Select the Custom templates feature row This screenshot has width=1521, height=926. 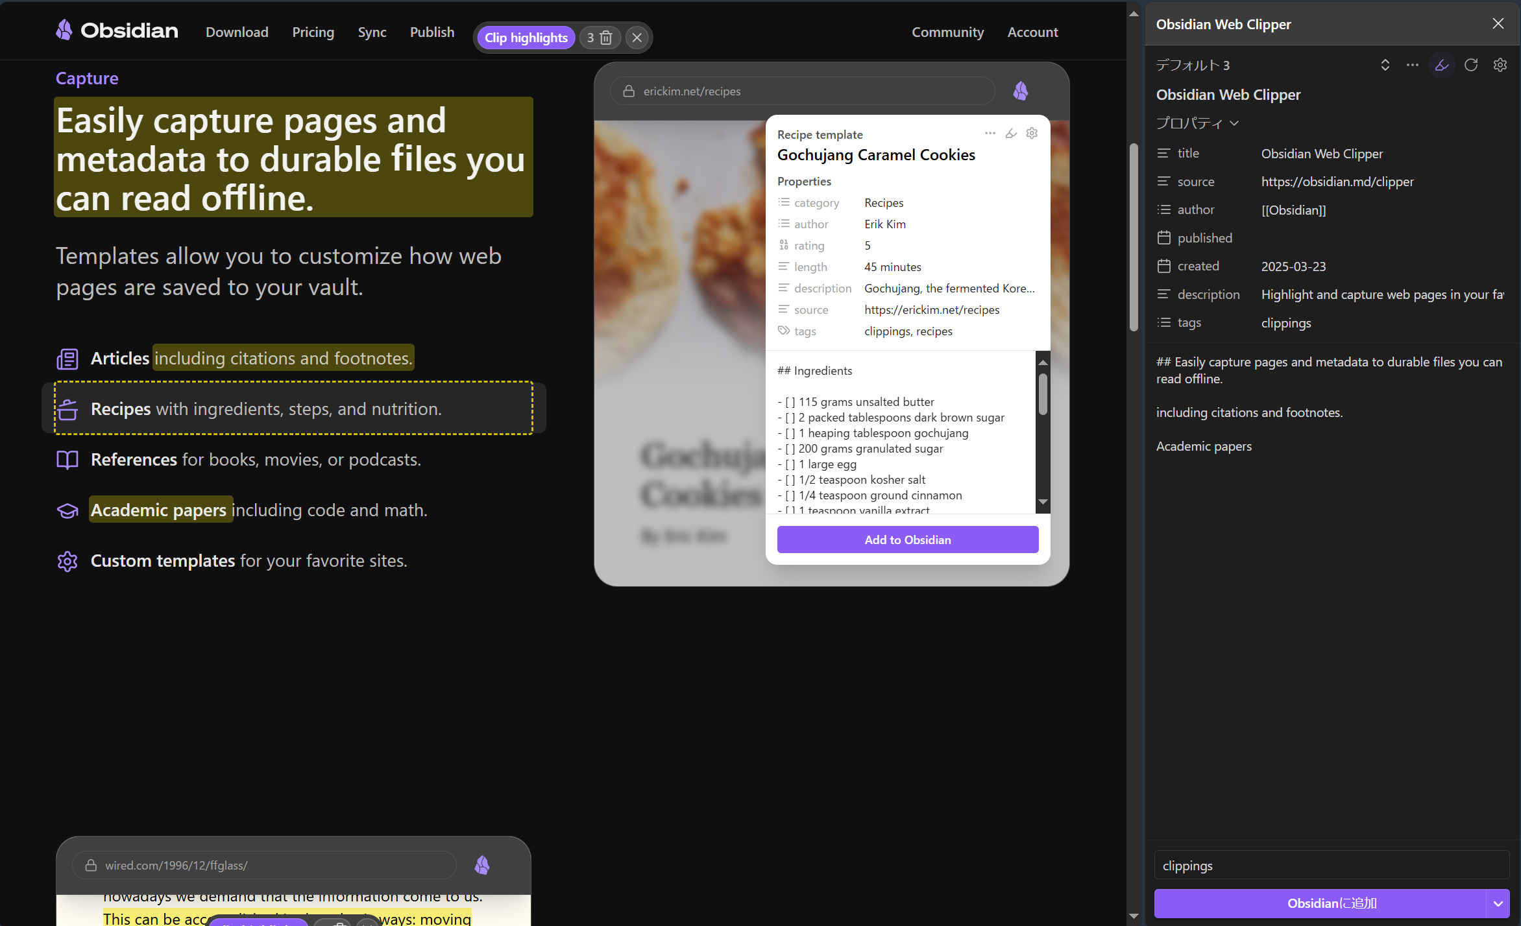(x=293, y=560)
